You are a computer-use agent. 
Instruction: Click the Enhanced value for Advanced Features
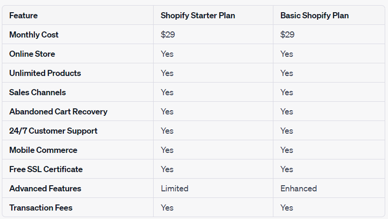pos(298,189)
